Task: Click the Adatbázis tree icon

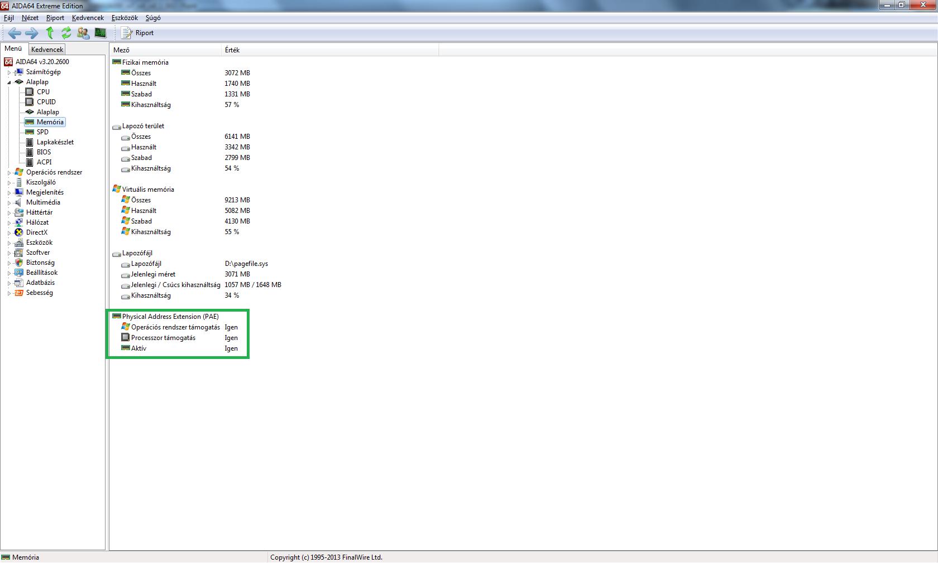Action: point(19,283)
